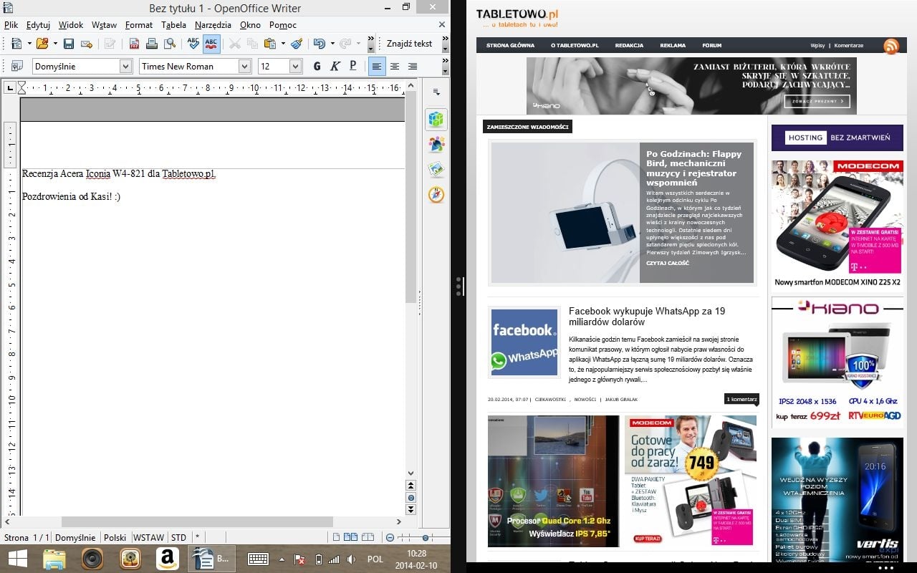Switch to single page view layout
Screen dimensions: 917x573
coord(336,537)
